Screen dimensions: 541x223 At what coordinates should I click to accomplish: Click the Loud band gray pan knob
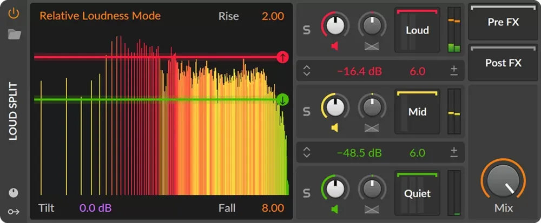coord(372,25)
